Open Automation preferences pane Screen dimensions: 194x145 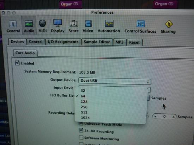click(109, 26)
